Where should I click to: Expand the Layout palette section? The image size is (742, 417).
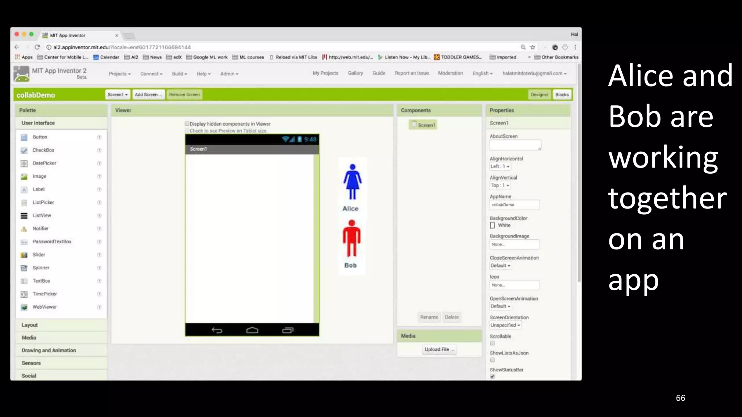coord(61,325)
